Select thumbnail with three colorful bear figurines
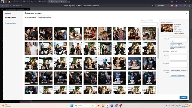The width and height of the screenshot is (192, 108). 134,63
